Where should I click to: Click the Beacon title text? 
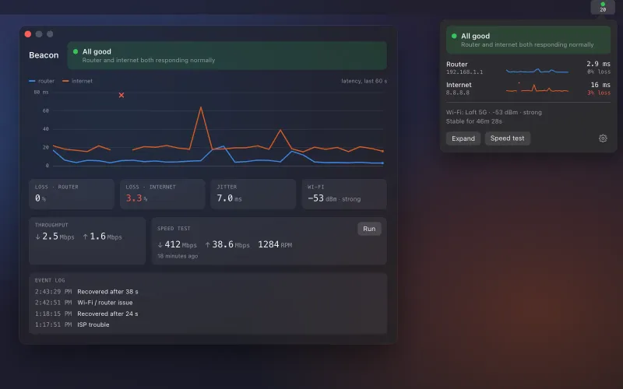click(44, 55)
